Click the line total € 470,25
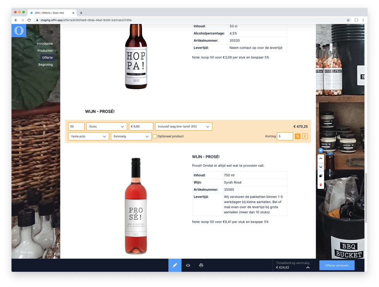 click(300, 127)
